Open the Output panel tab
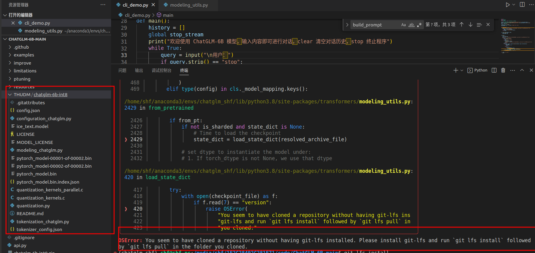The height and width of the screenshot is (253, 535). coord(139,70)
